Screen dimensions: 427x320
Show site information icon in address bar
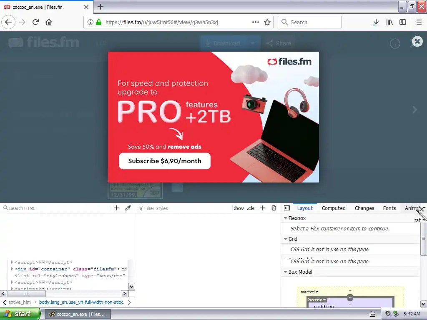[x=90, y=22]
